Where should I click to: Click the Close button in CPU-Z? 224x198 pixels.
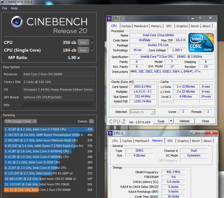point(205,121)
